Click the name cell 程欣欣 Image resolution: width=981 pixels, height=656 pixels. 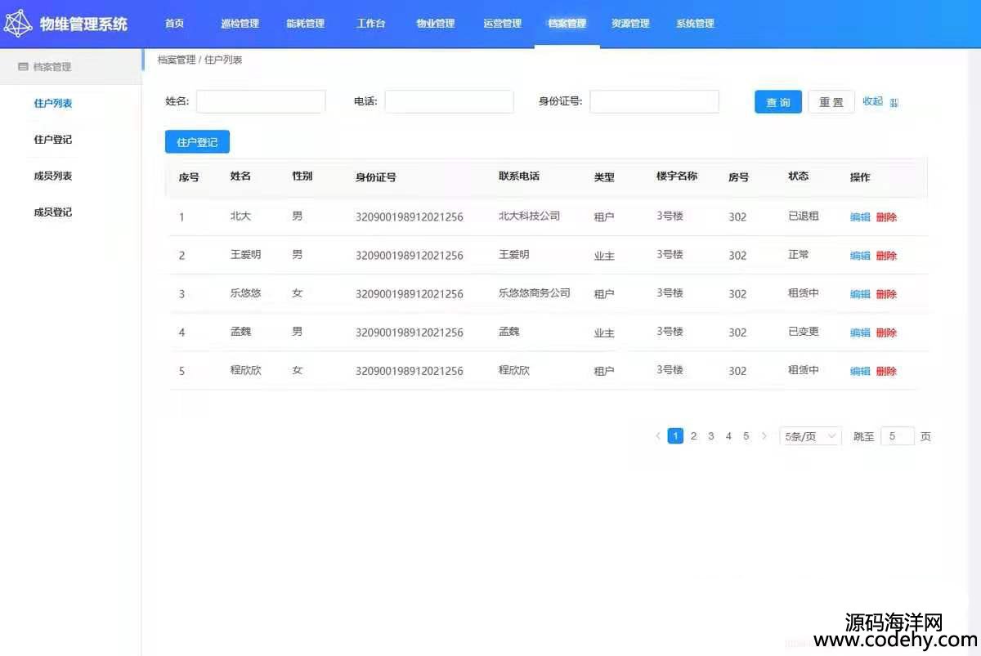click(x=246, y=370)
